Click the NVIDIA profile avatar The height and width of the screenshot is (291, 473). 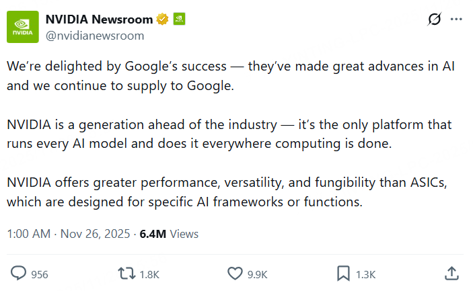[23, 26]
